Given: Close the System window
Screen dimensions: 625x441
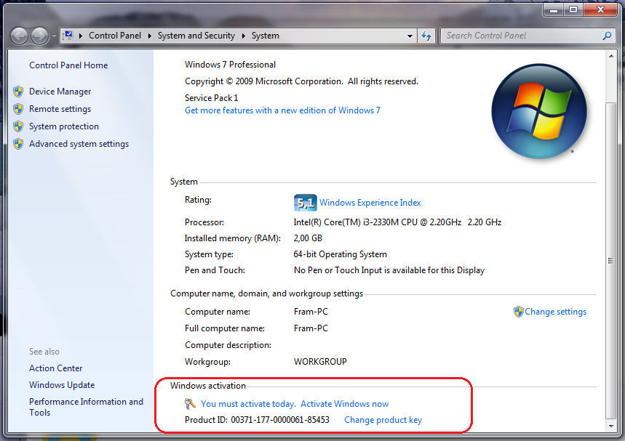Looking at the screenshot, I should (x=600, y=10).
